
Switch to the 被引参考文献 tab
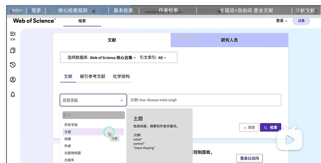[93, 76]
